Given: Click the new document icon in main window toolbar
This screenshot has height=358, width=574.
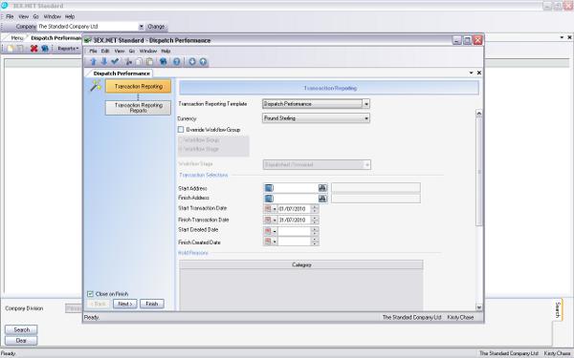Looking at the screenshot, I should click(x=11, y=49).
